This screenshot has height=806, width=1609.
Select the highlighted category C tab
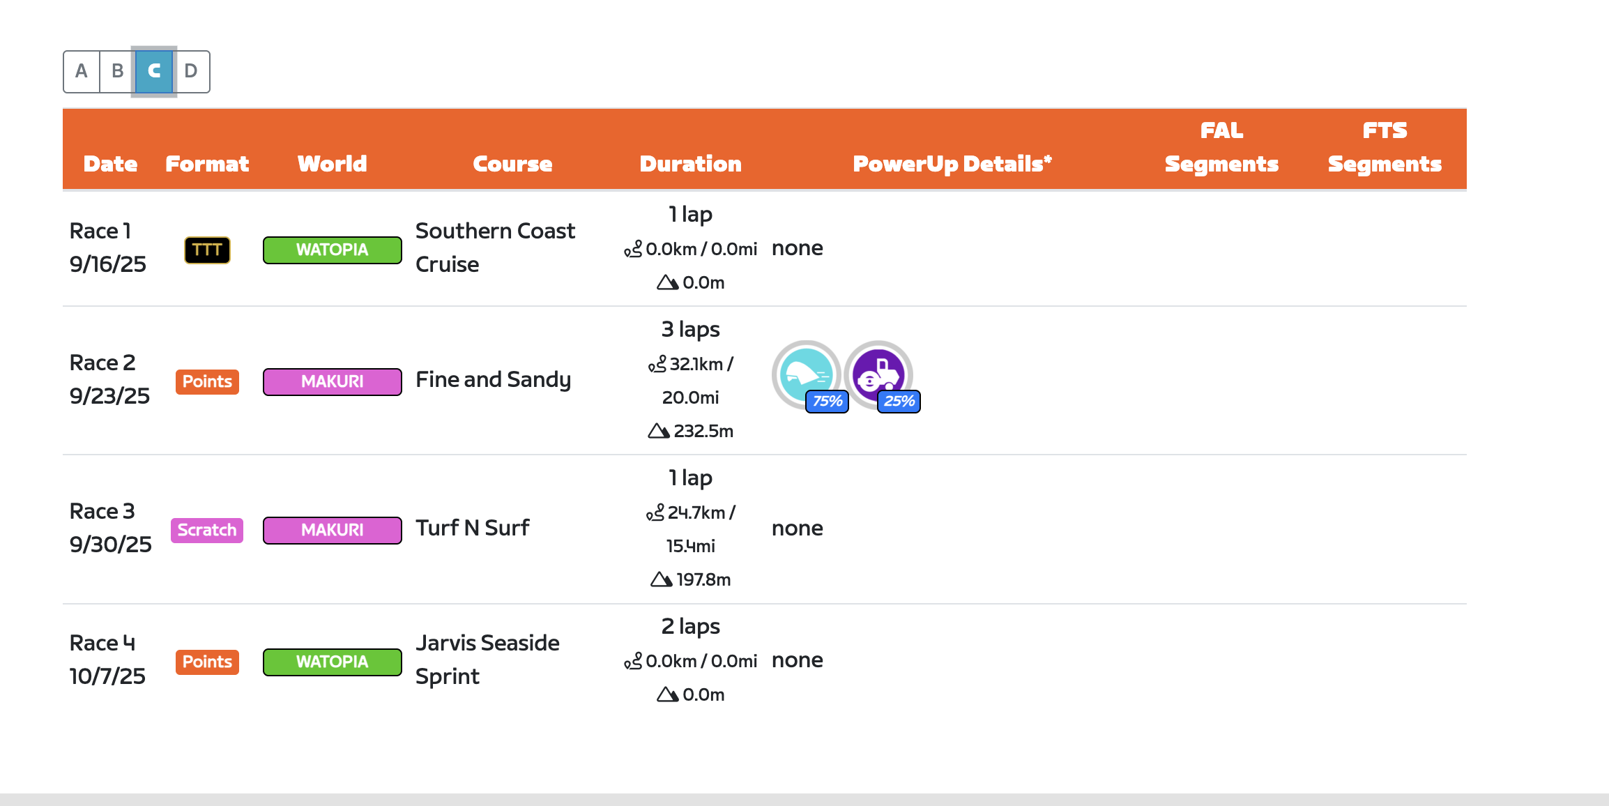coord(154,71)
